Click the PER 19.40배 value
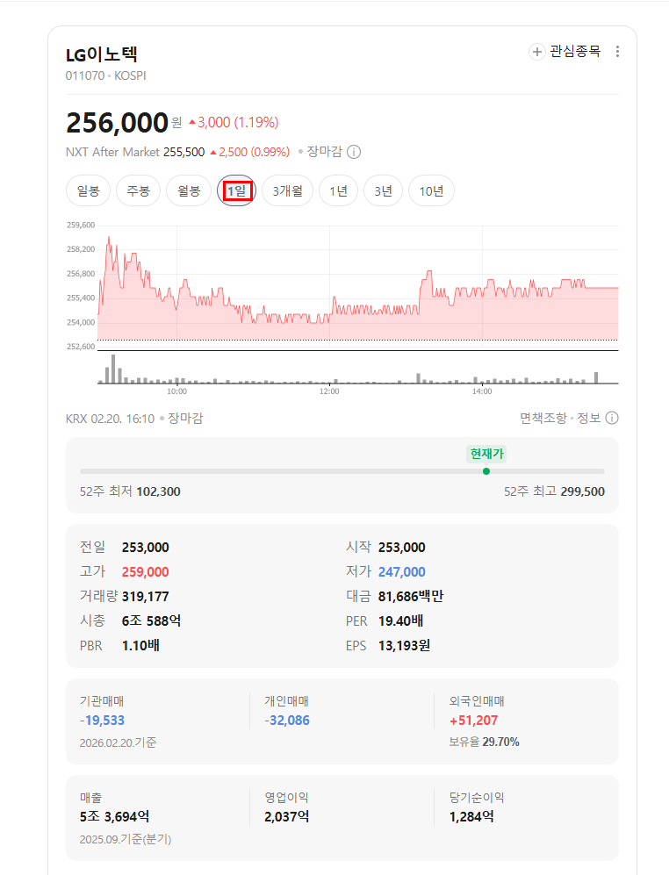The height and width of the screenshot is (875, 669). click(400, 621)
